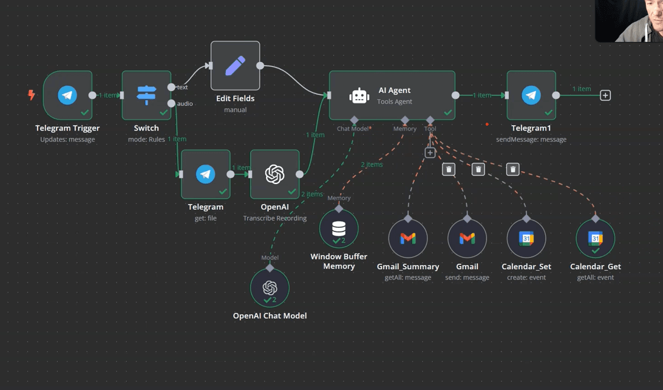This screenshot has width=663, height=390.
Task: Click the AI Agent Chat Model connector
Action: click(x=355, y=120)
